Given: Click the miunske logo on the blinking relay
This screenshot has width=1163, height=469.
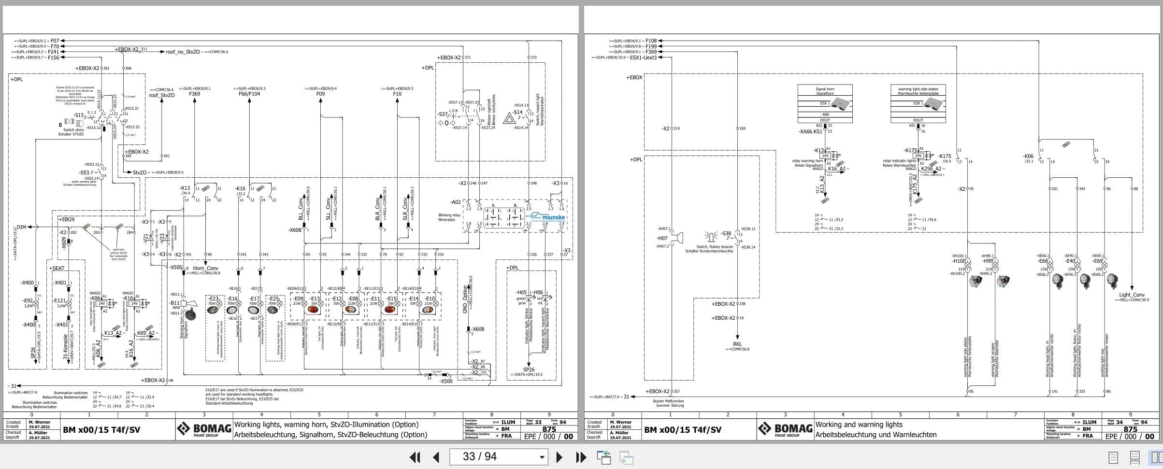Looking at the screenshot, I should [x=547, y=217].
